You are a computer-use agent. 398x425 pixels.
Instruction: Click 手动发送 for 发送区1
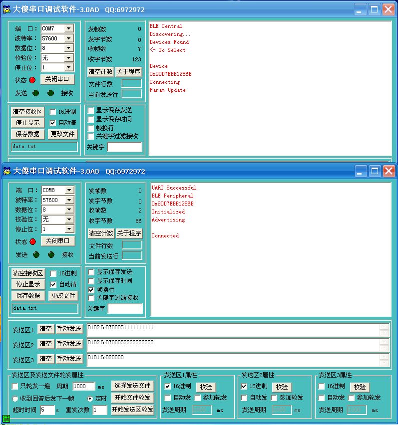[69, 329]
